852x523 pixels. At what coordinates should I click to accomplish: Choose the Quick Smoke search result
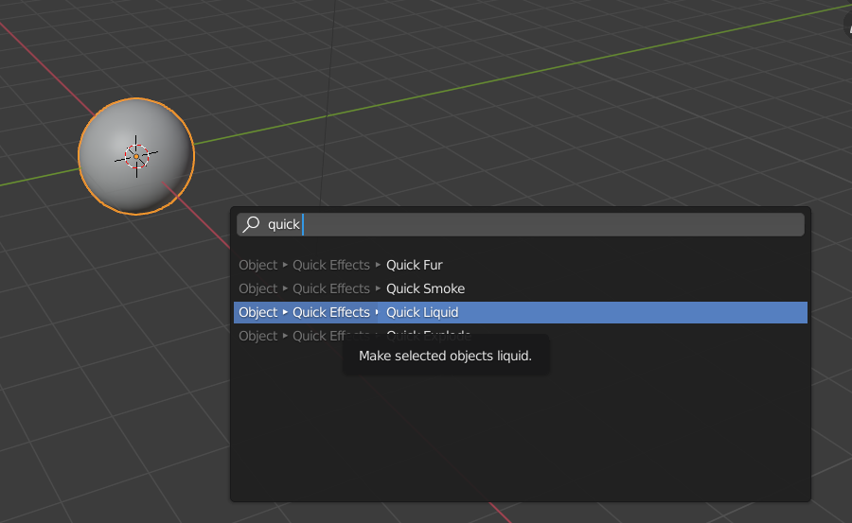[425, 288]
